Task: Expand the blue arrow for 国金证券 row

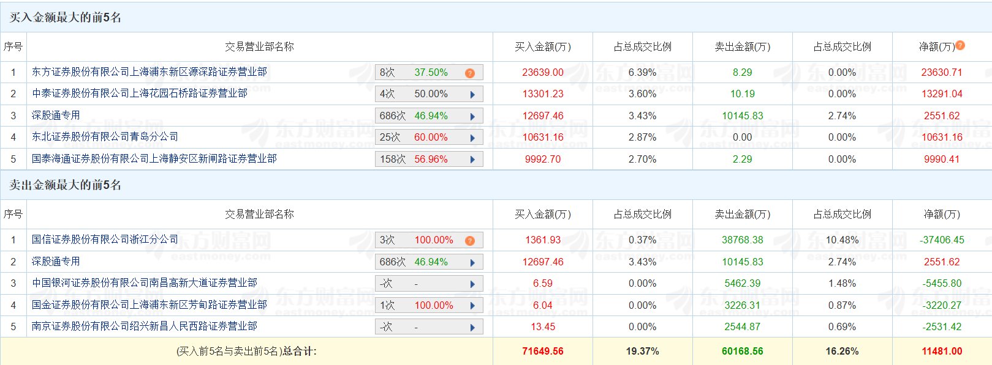Action: pyautogui.click(x=472, y=306)
